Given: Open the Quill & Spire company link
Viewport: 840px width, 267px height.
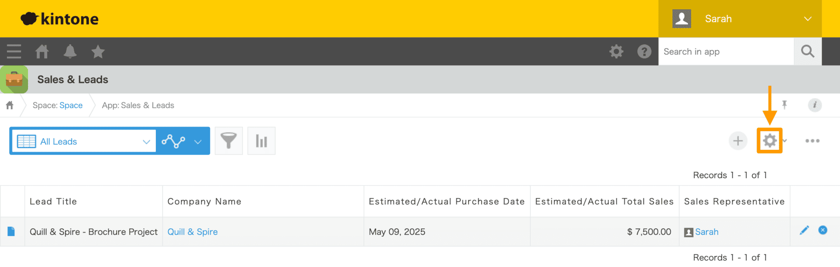Looking at the screenshot, I should tap(193, 232).
